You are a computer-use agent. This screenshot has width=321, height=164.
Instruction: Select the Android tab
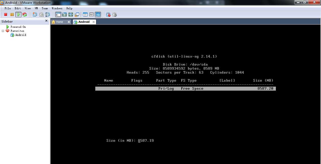(84, 22)
